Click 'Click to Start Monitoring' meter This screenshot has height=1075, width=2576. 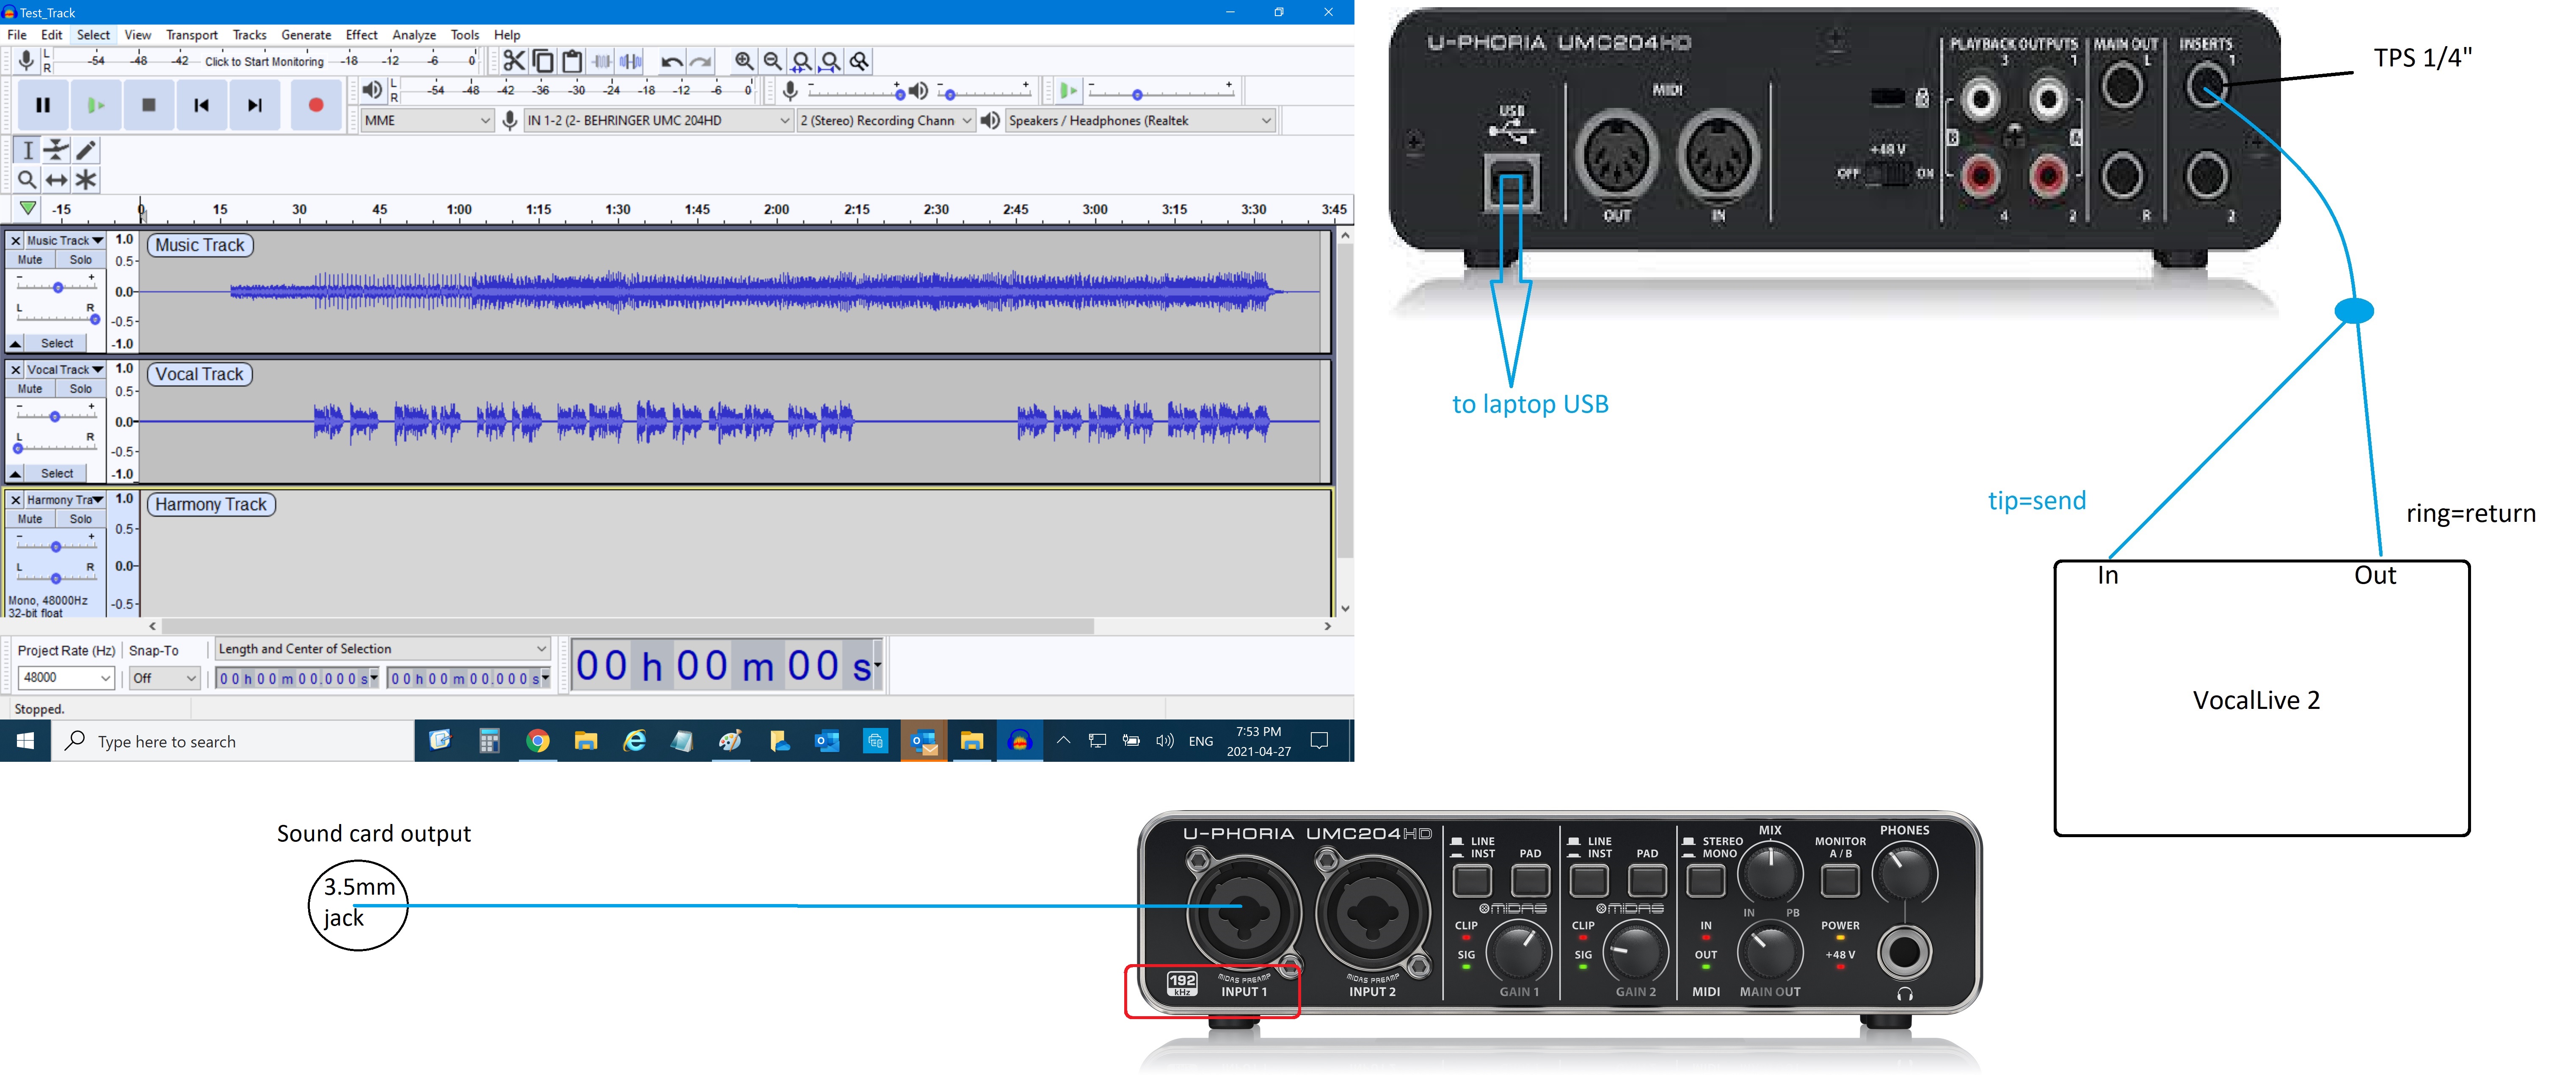264,61
